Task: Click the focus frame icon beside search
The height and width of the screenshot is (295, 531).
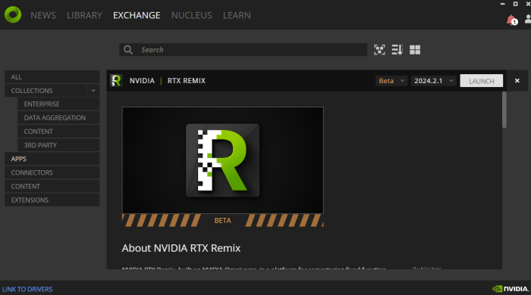Action: click(379, 50)
